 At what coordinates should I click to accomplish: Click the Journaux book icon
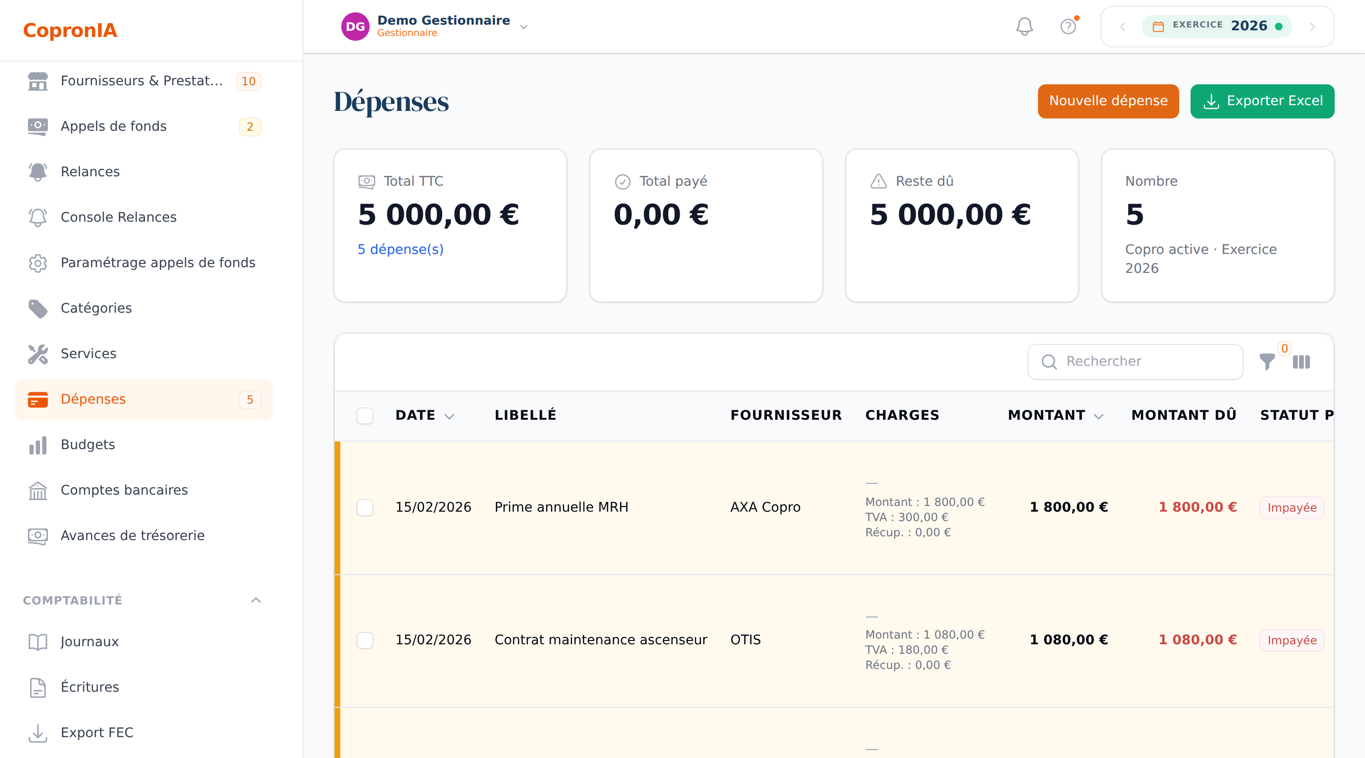37,642
